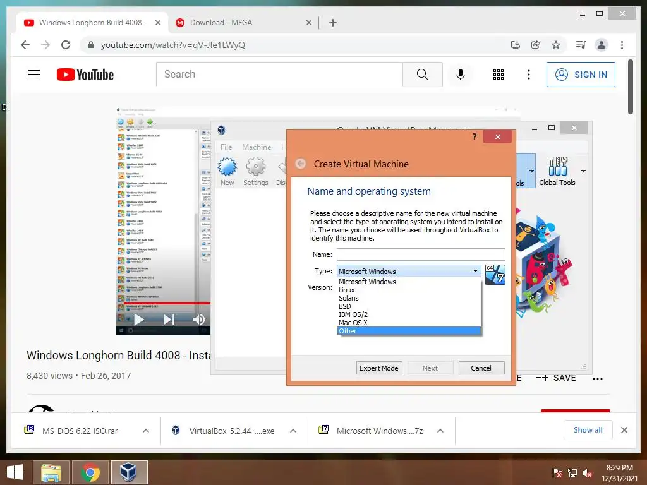Close the downloads bar
The width and height of the screenshot is (647, 485).
(624, 430)
